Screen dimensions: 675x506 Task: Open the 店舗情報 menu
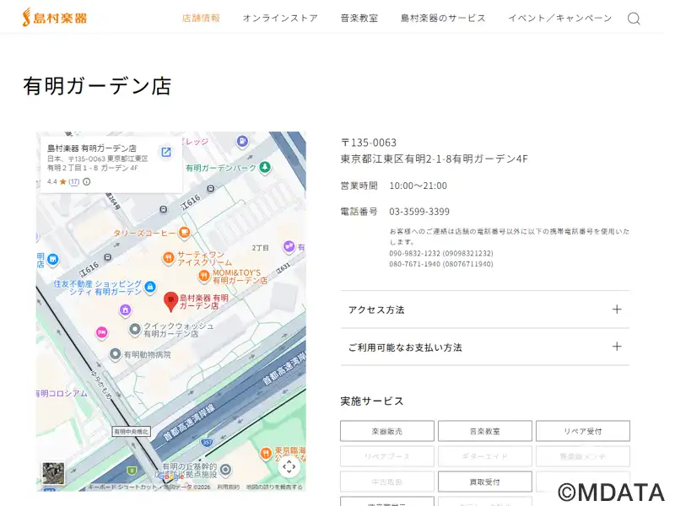pos(201,18)
